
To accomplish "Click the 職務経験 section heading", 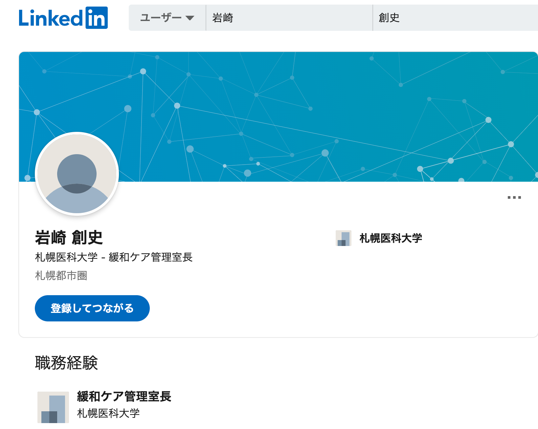I will [66, 363].
